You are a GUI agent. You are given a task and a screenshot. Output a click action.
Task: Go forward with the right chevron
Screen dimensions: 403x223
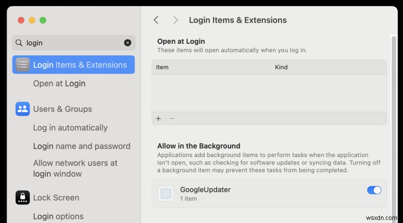(x=175, y=20)
